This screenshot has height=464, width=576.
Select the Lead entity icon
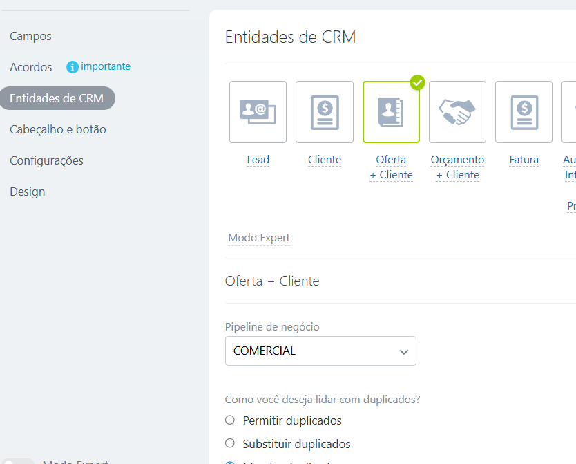coord(258,112)
